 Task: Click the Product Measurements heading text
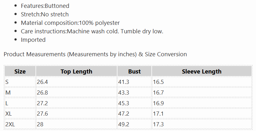95,54
